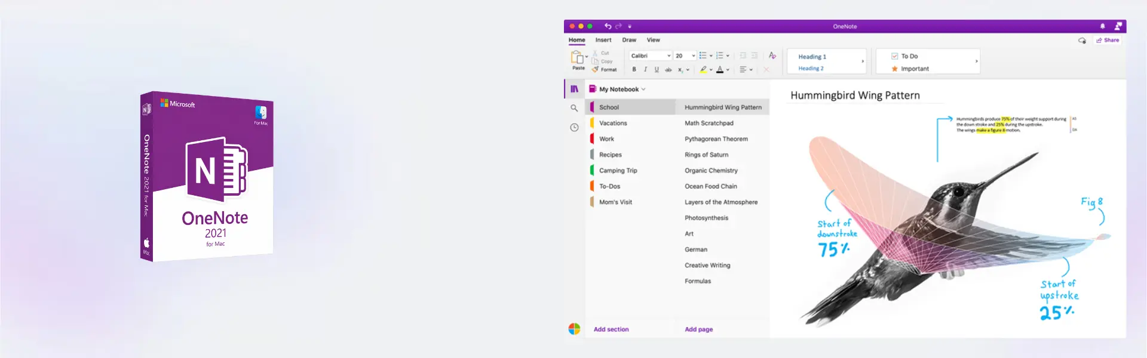Expand highlight color picker arrow
This screenshot has height=358, width=1147.
point(711,70)
